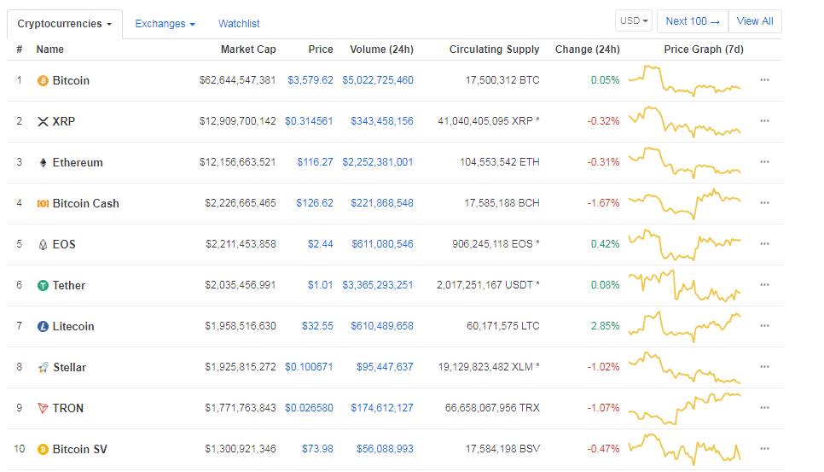The height and width of the screenshot is (472, 824).
Task: Sort by Change (24h) column header
Action: [588, 50]
